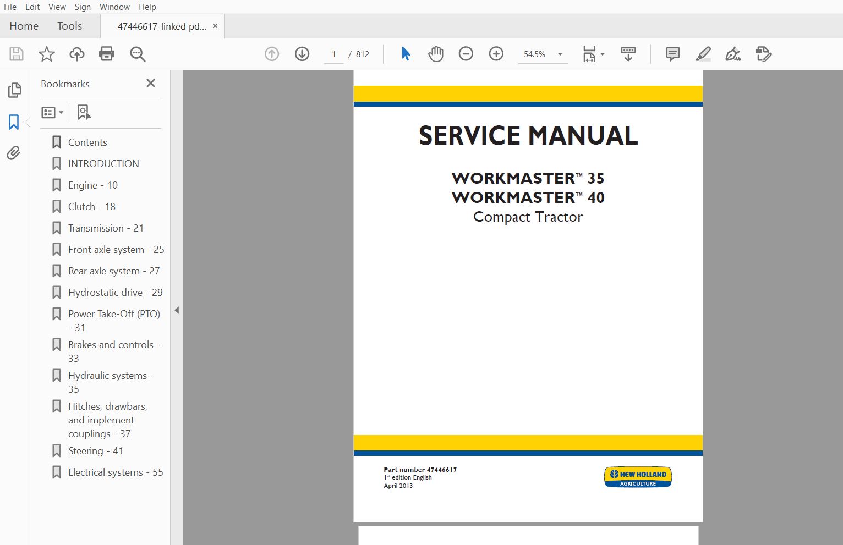Open the View menu
The width and height of the screenshot is (843, 545).
tap(57, 7)
